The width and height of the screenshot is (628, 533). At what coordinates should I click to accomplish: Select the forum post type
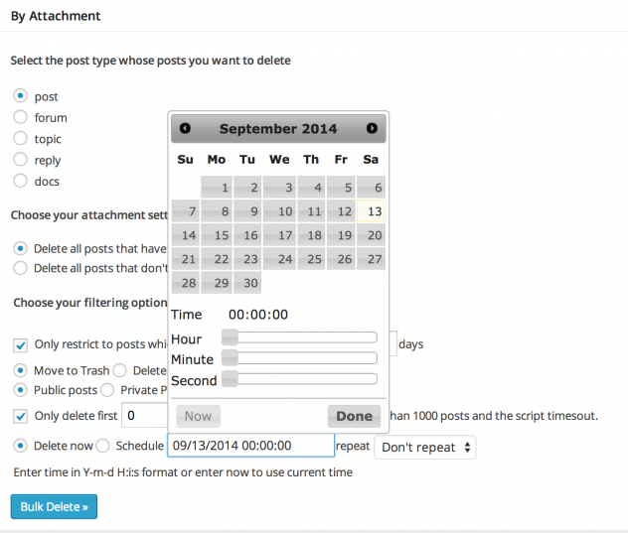coord(21,117)
